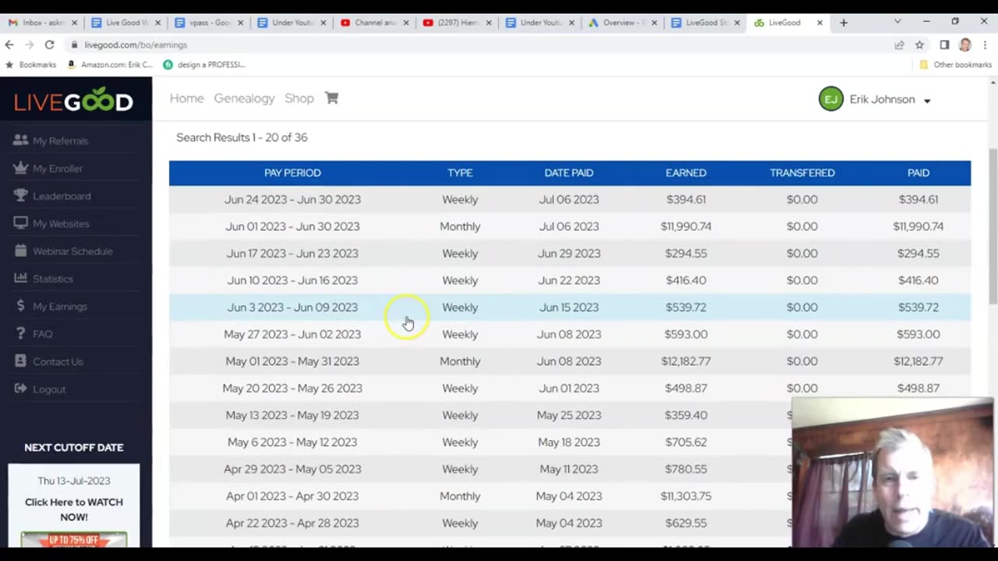Click the My Websites monitor icon
Viewport: 998px width, 561px height.
point(20,224)
